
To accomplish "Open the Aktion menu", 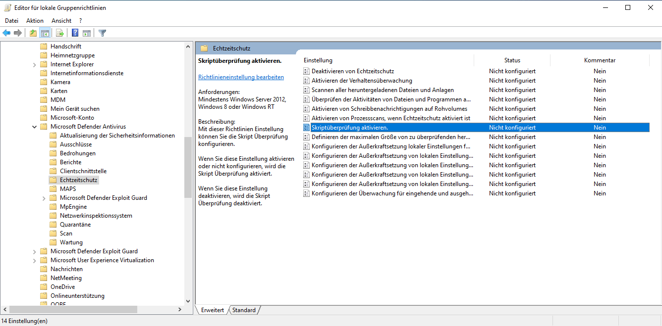I will pyautogui.click(x=35, y=21).
